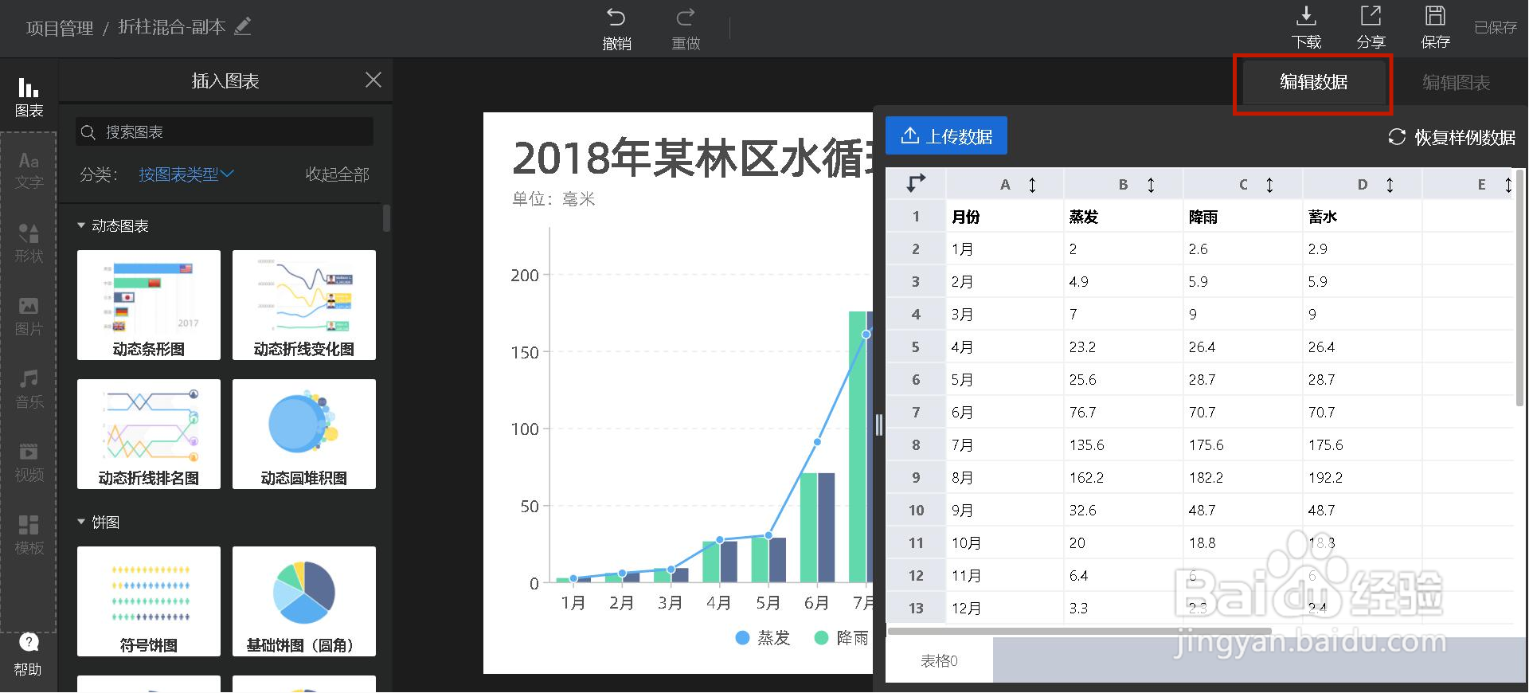Screen dimensions: 1529x693
Task: Select cell with value 192.2
Action: click(1363, 478)
